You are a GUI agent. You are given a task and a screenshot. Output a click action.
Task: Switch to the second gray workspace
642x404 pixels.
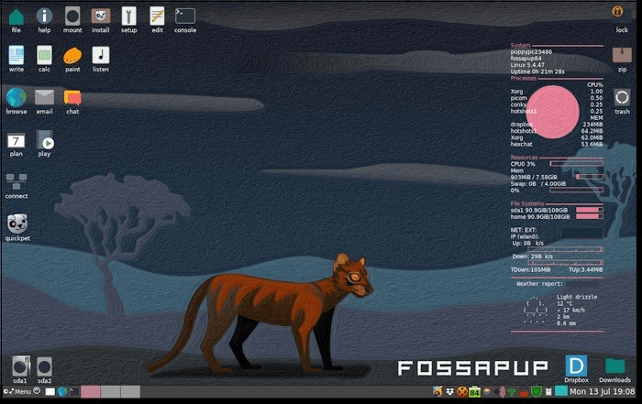111,391
